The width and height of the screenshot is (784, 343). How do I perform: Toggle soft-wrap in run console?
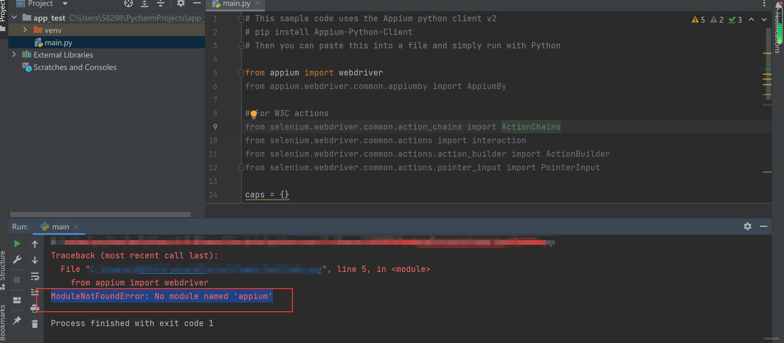coord(35,276)
